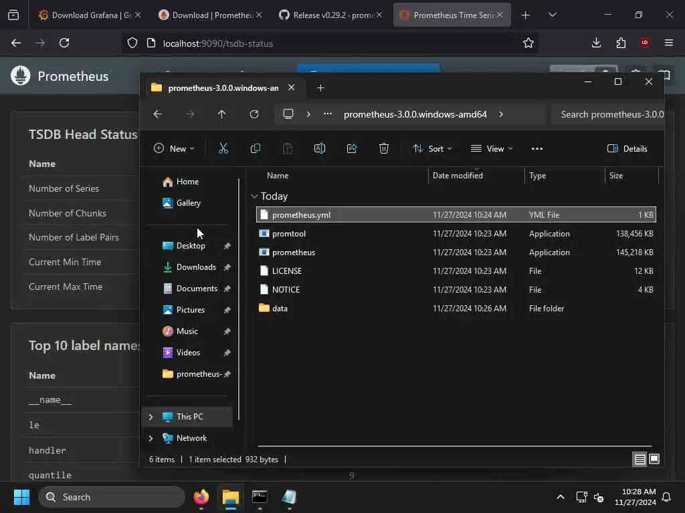
Task: Open the View dropdown menu
Action: pyautogui.click(x=492, y=149)
